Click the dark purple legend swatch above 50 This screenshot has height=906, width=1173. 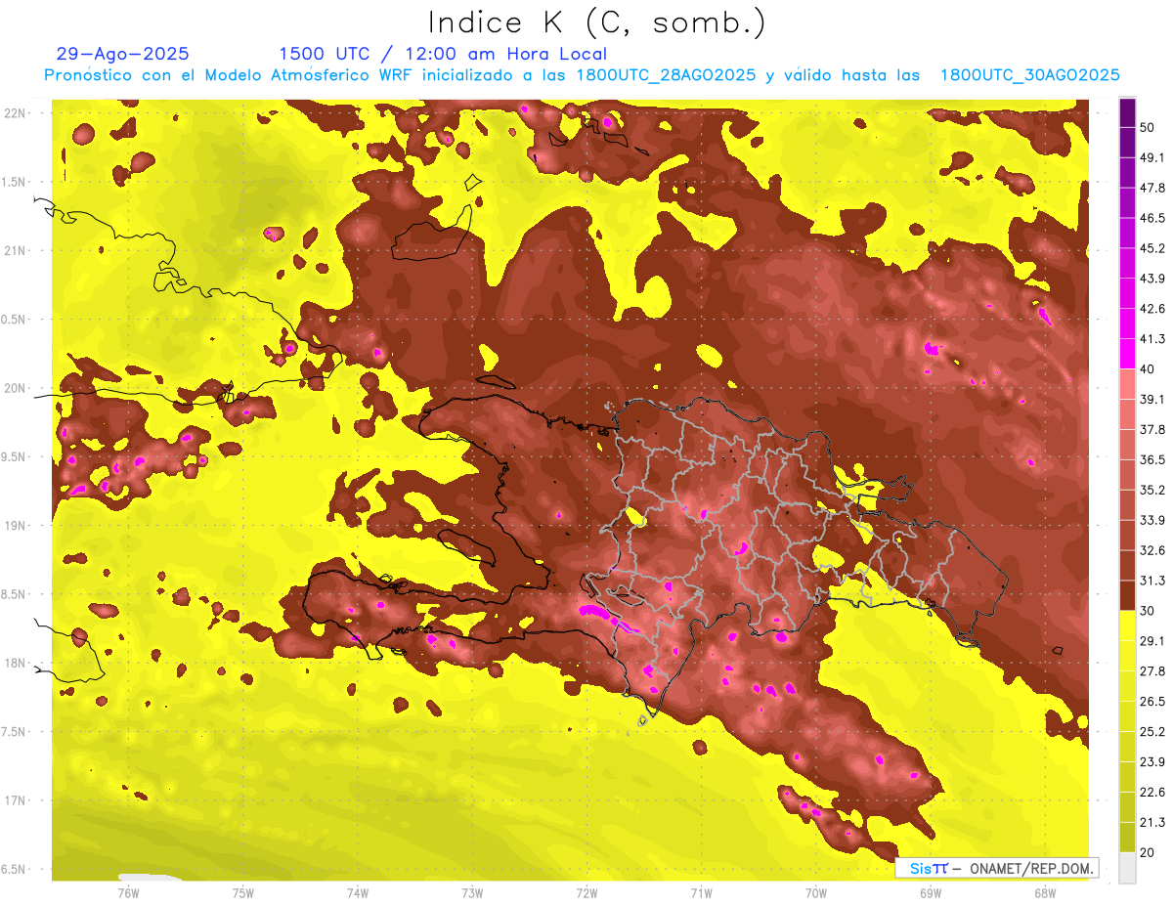click(1127, 113)
